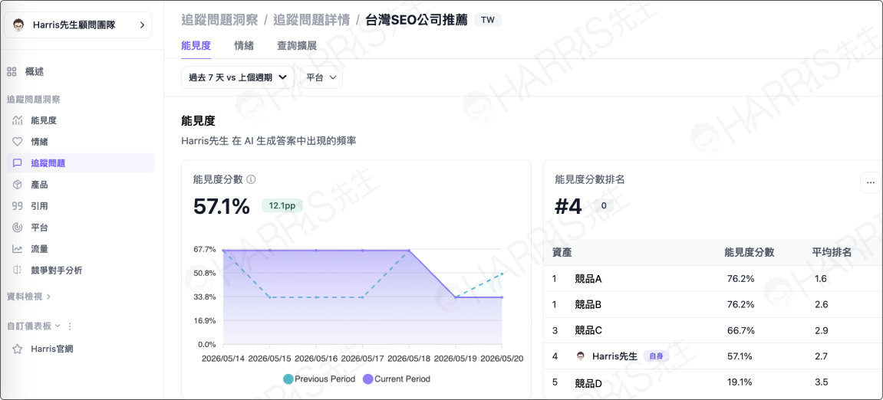Toggle the Current Period legend item
This screenshot has width=883, height=400.
click(x=397, y=379)
